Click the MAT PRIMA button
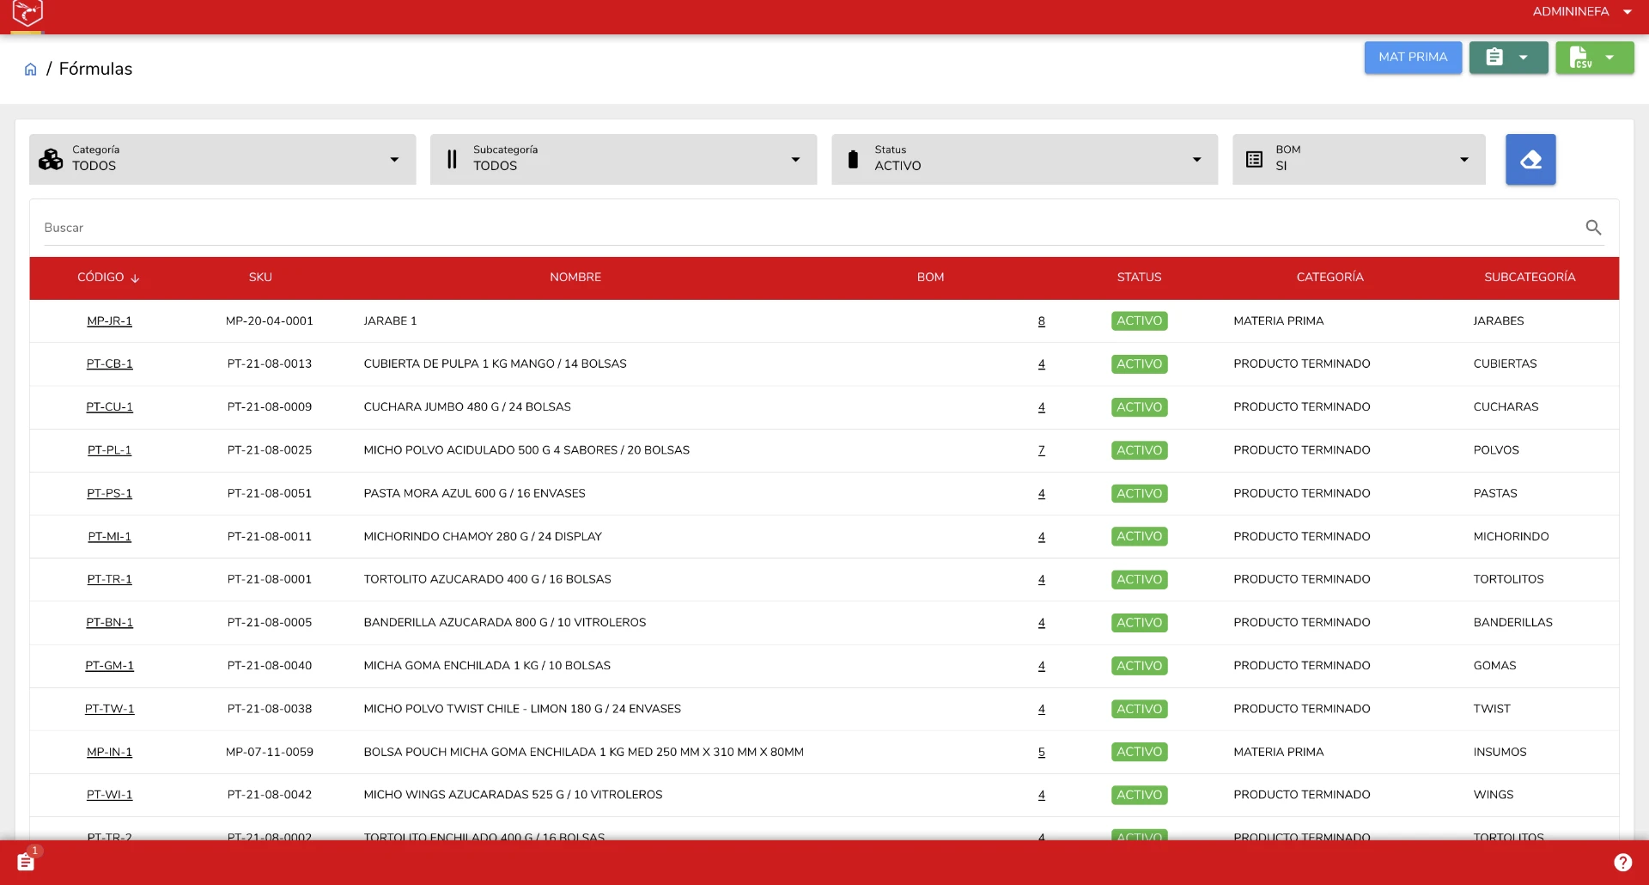Screen dimensions: 1649x885 (1413, 58)
